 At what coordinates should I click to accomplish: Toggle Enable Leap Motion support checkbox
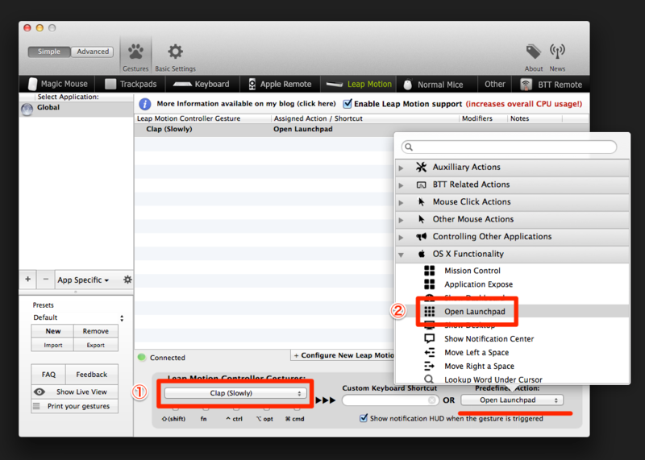tap(347, 104)
